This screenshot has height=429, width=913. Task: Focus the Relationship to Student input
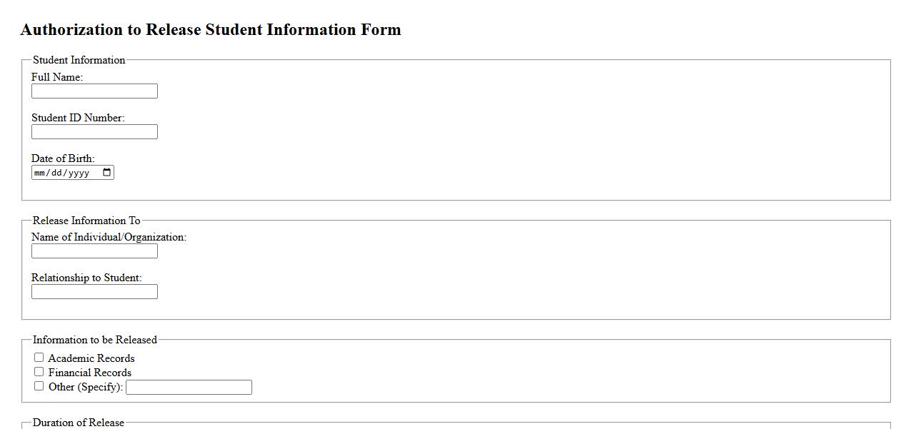(x=94, y=292)
